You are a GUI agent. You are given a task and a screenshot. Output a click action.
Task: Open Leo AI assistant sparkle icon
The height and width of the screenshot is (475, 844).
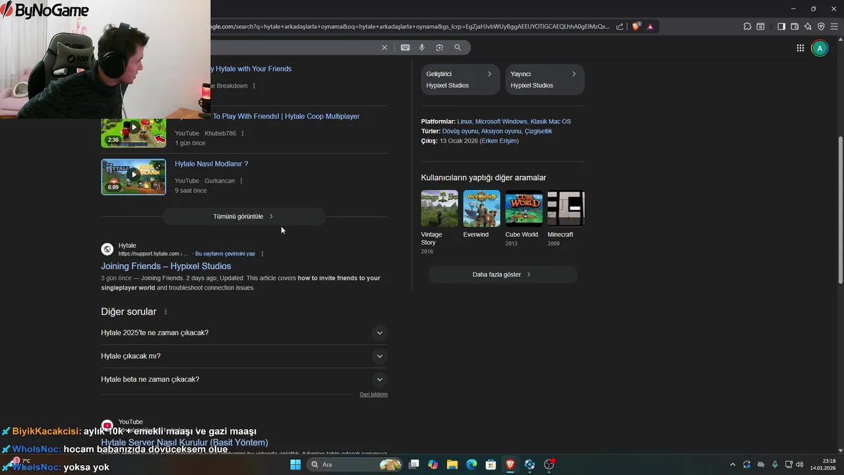pos(808,26)
